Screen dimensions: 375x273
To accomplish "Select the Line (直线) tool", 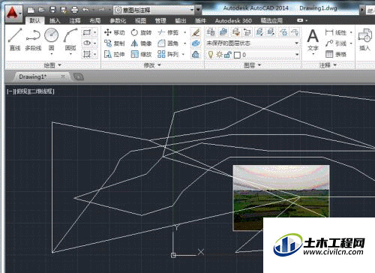I will (x=15, y=39).
